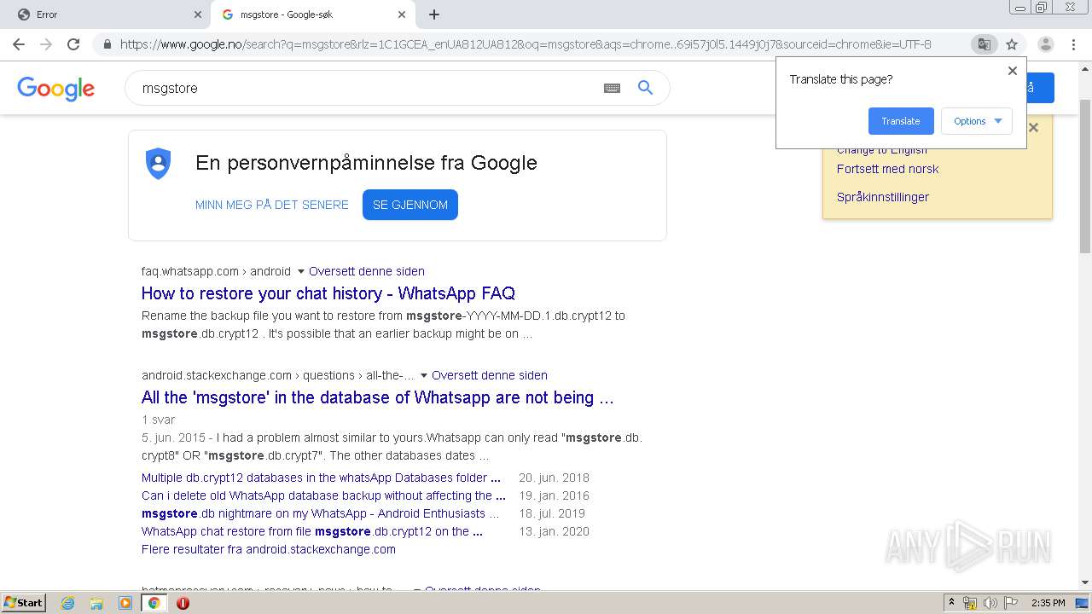Click Oversett denne siden for WhatsApp FAQ result

tap(367, 271)
